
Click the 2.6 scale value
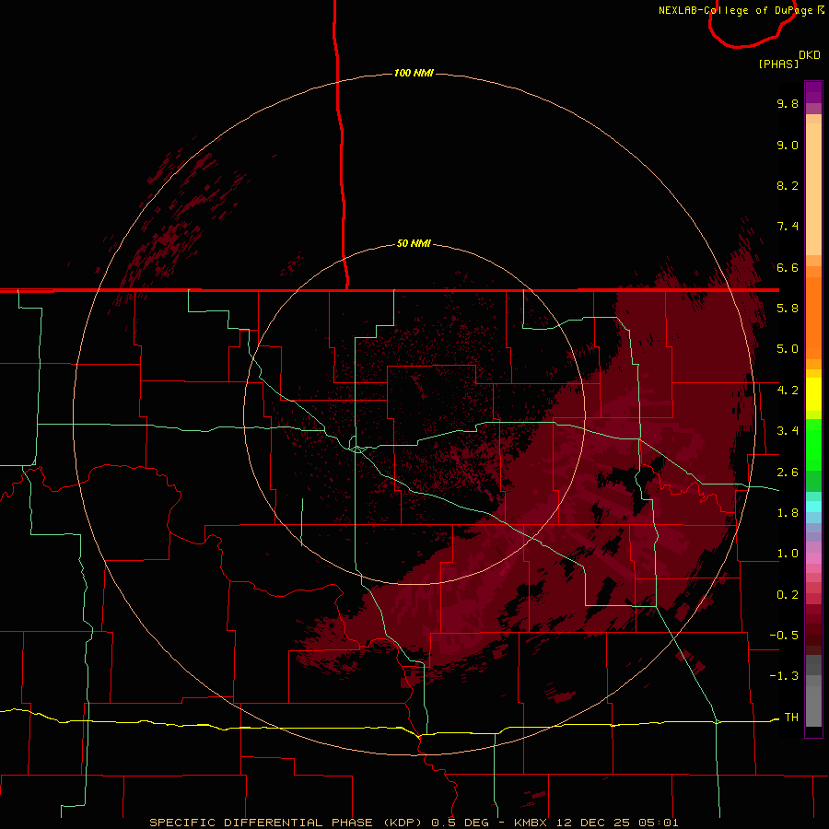point(788,473)
